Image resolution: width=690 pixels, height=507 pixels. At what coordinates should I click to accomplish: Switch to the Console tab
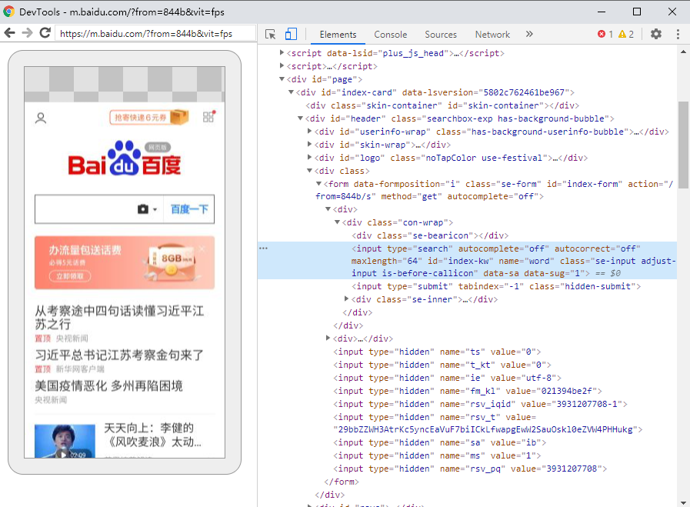[x=390, y=35]
